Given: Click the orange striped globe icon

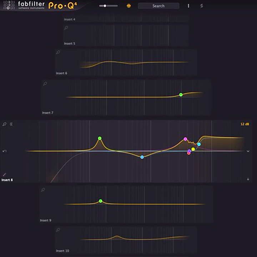Looking at the screenshot, I should coord(129,6).
